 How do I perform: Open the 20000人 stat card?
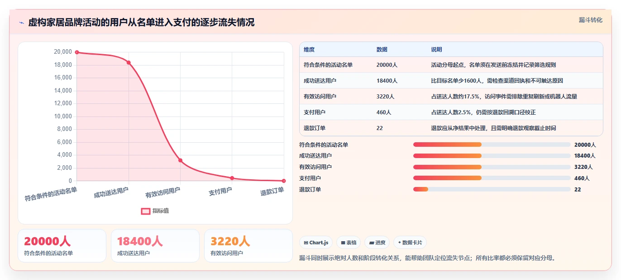point(62,246)
